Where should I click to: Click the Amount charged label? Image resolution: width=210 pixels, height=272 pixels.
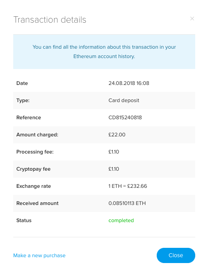click(37, 134)
